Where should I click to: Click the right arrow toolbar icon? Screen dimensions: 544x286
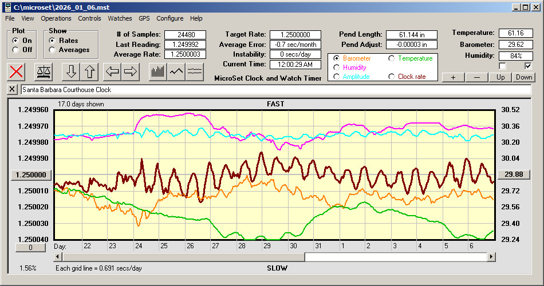pos(131,71)
